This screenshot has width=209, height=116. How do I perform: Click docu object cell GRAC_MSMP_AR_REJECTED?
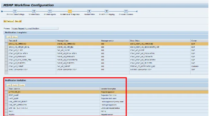(x=160, y=63)
